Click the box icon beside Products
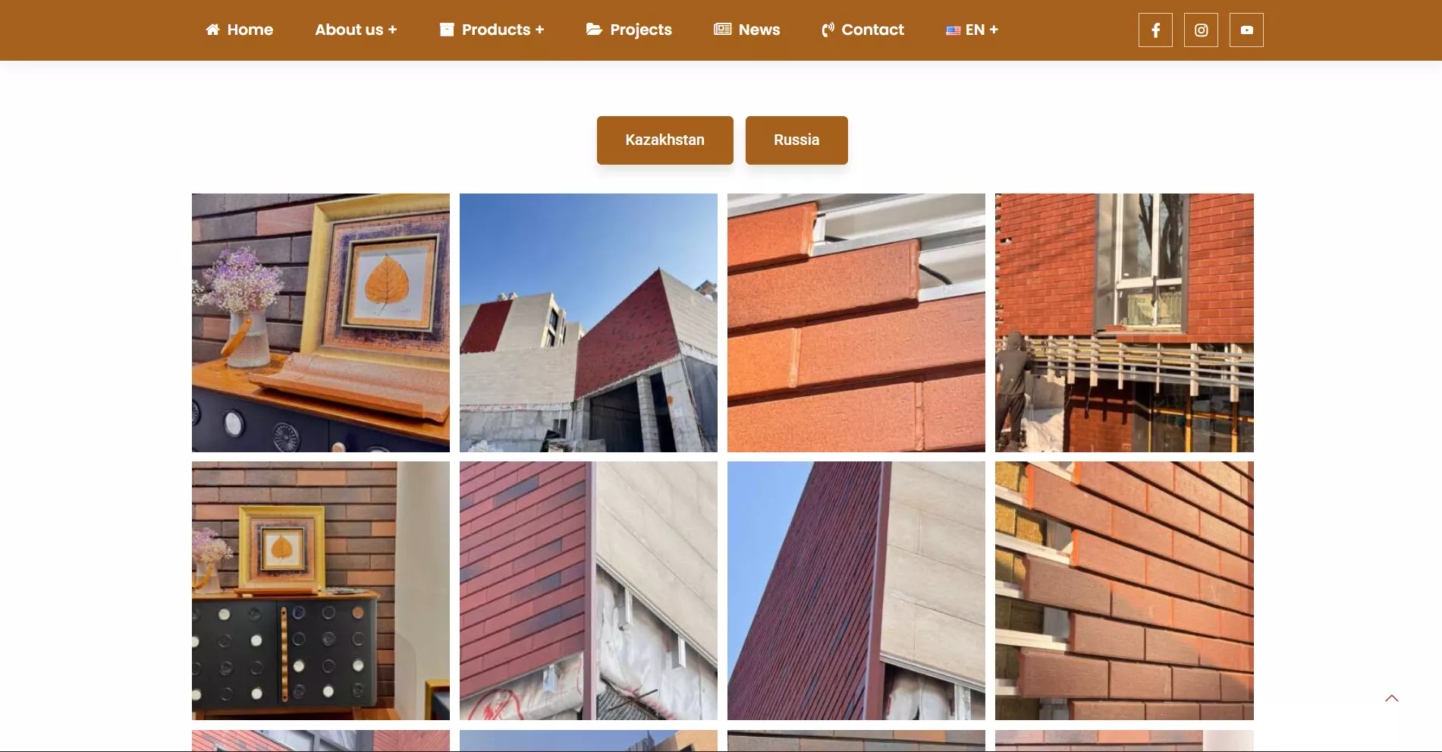This screenshot has width=1442, height=752. tap(447, 30)
